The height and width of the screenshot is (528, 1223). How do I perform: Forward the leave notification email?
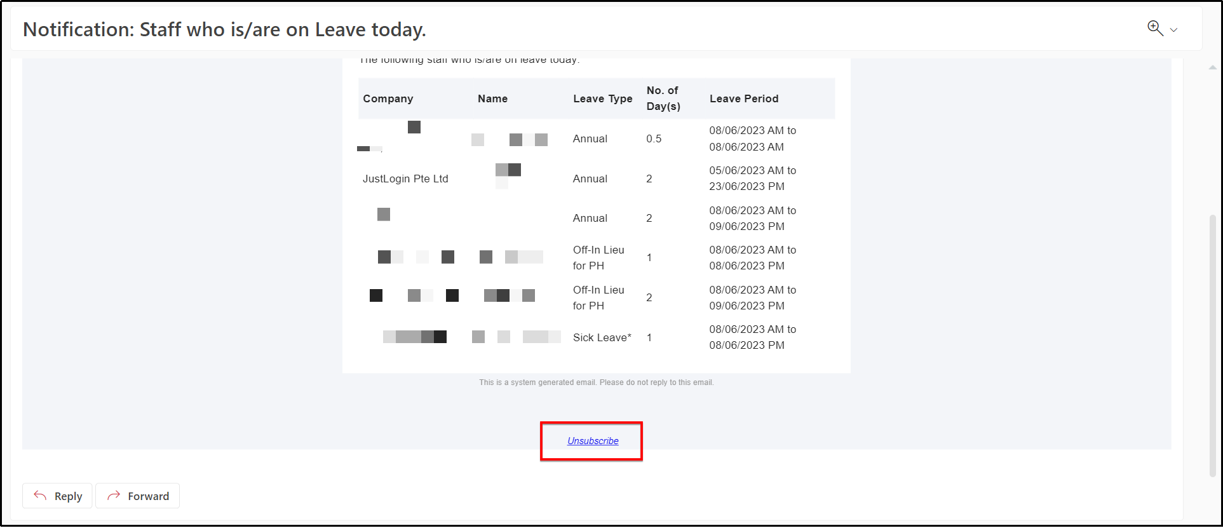point(137,496)
